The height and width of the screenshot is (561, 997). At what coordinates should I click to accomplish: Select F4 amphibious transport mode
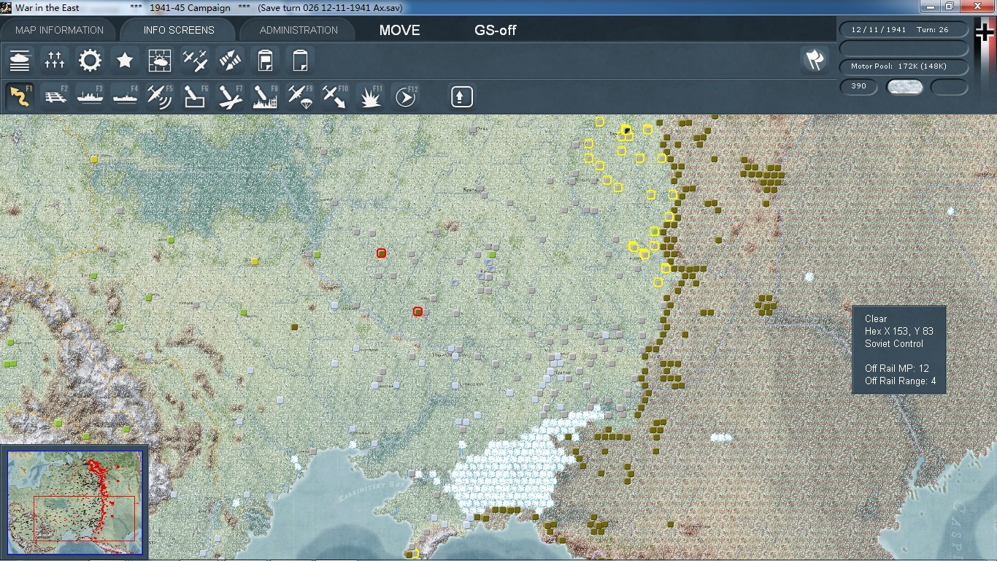(x=125, y=96)
